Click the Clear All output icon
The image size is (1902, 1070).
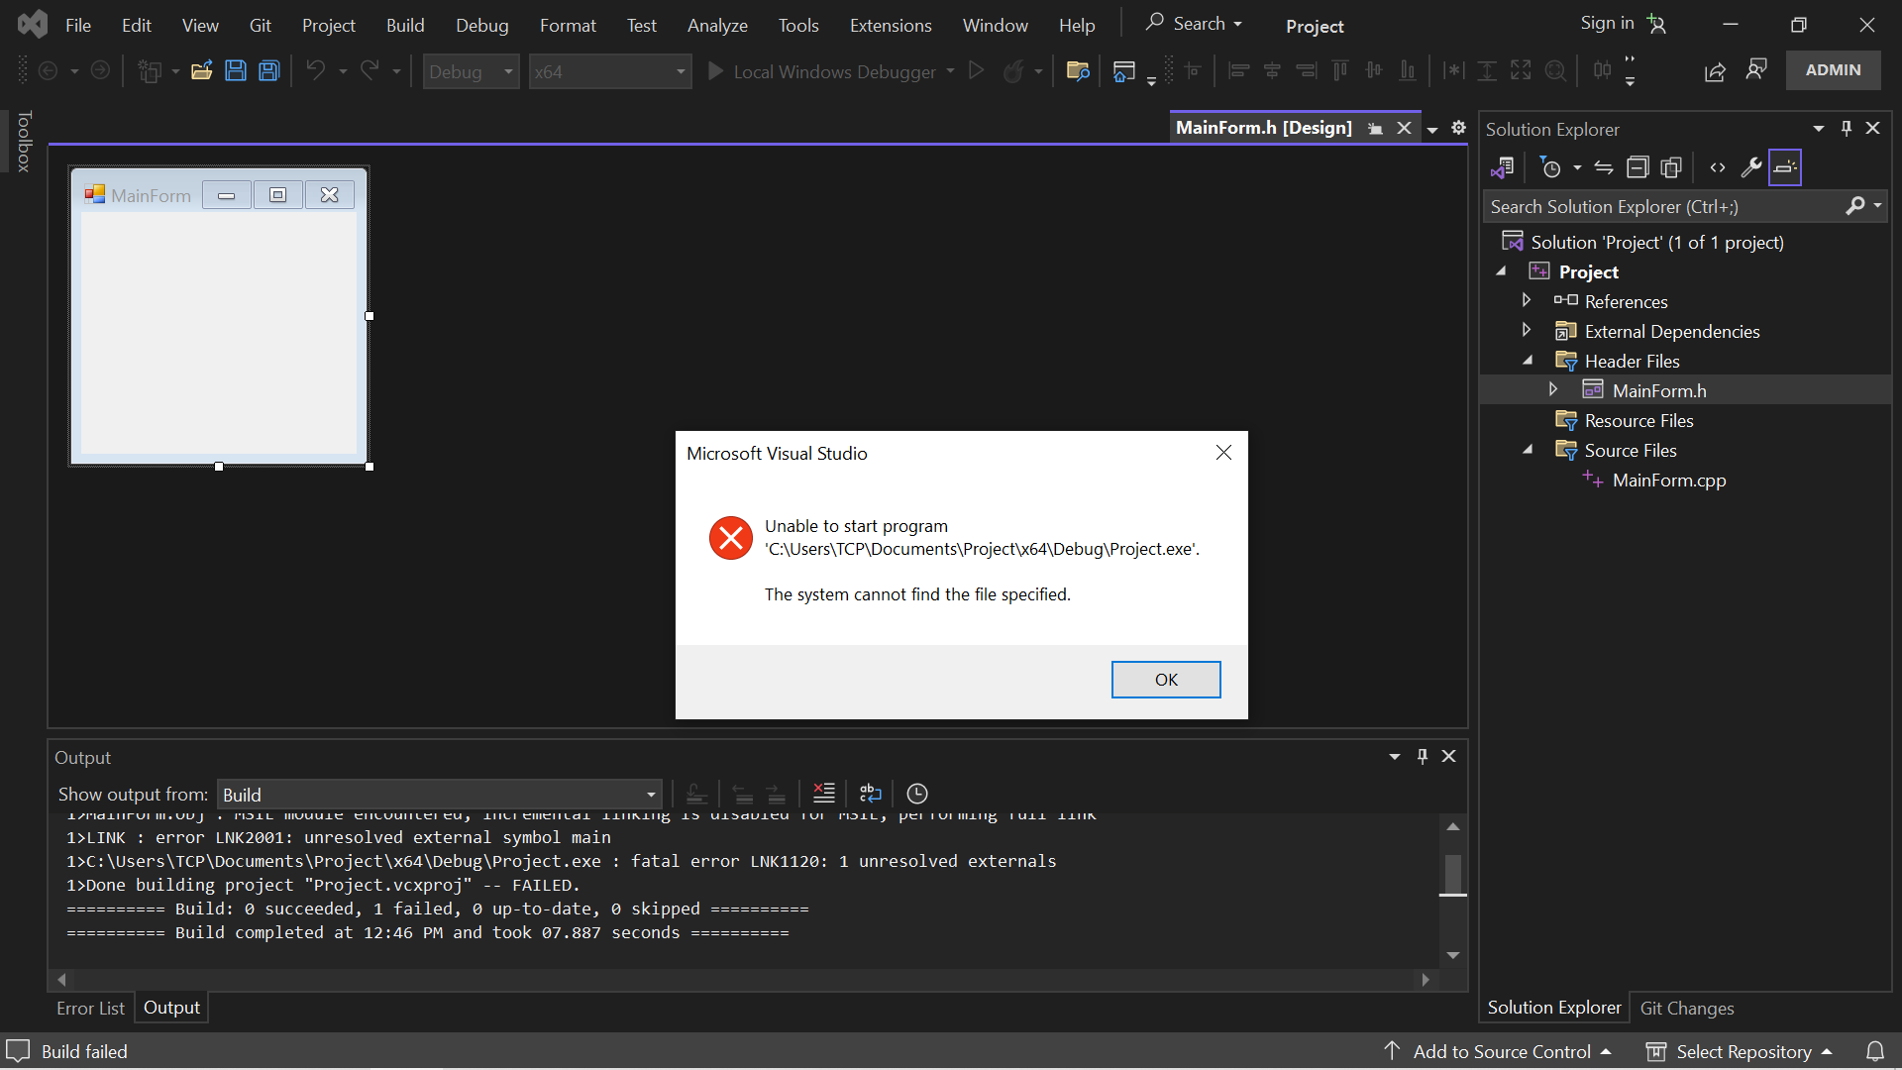pos(823,794)
